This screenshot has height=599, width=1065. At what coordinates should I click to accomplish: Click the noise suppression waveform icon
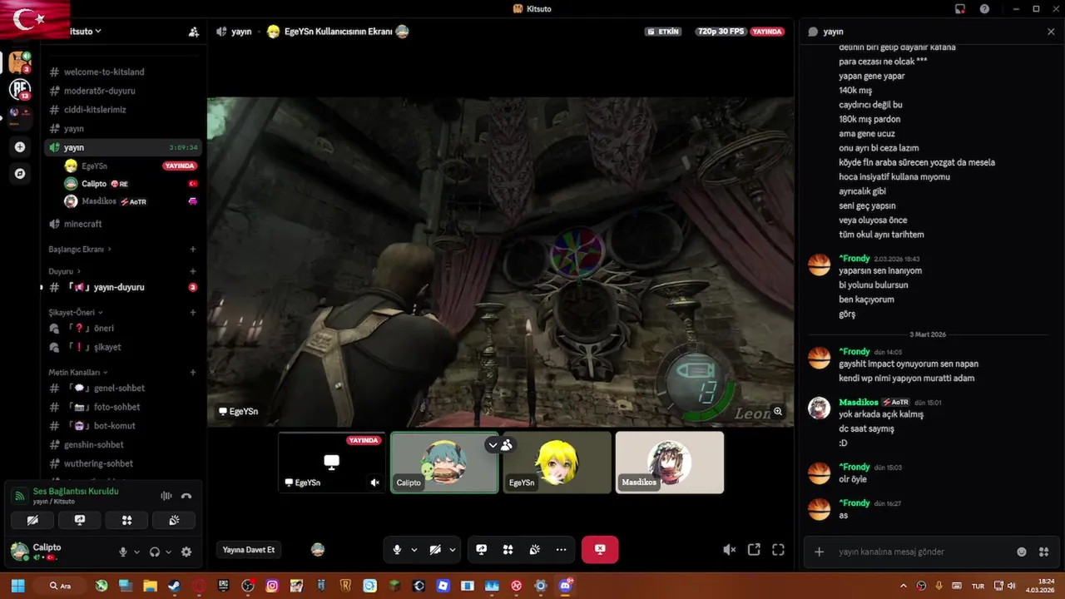(x=166, y=496)
